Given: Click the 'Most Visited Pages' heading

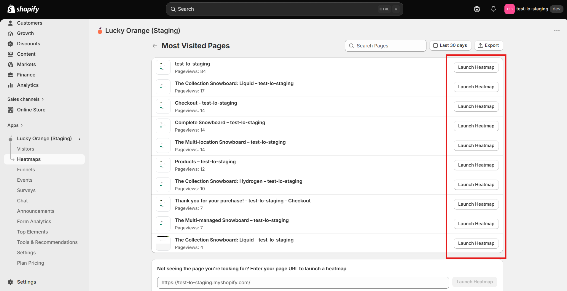Looking at the screenshot, I should click(x=196, y=46).
